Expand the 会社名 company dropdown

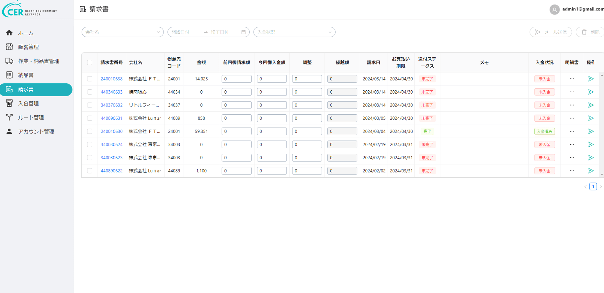(x=122, y=32)
